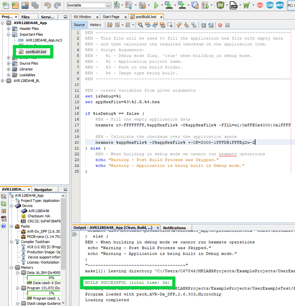Open the Navigator tab
The width and height of the screenshot is (295, 306).
(x=43, y=190)
